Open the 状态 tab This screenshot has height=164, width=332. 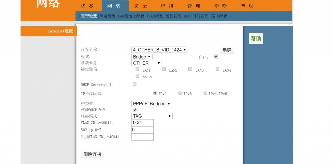(87, 6)
